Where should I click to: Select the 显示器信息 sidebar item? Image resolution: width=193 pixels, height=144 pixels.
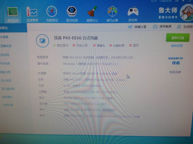tap(8, 89)
